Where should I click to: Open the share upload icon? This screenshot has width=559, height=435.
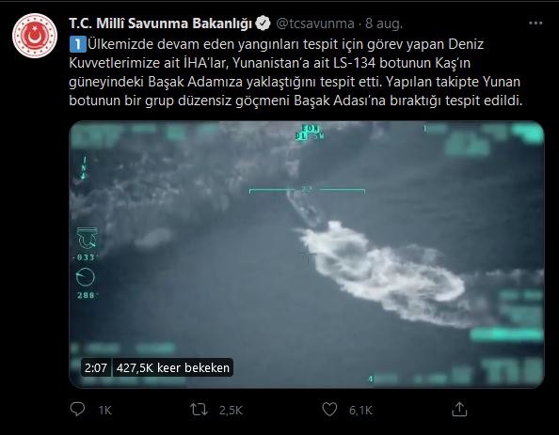(459, 409)
